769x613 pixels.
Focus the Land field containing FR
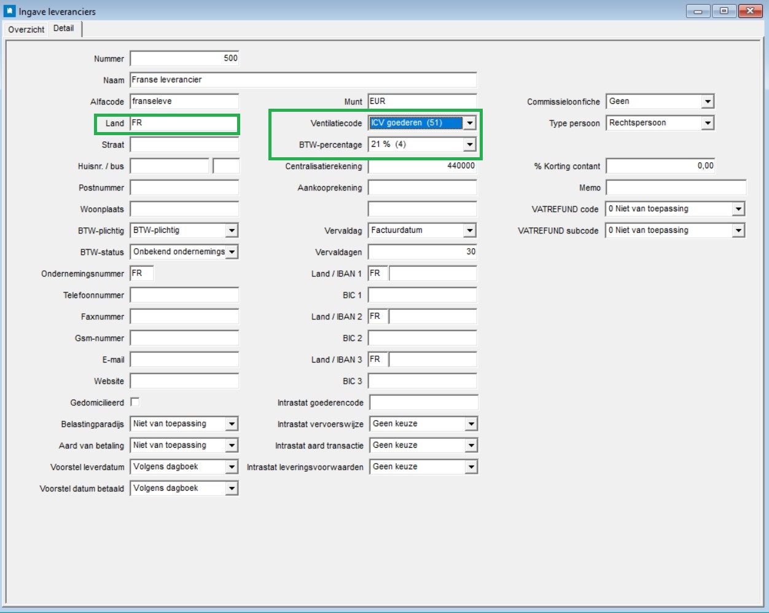184,123
